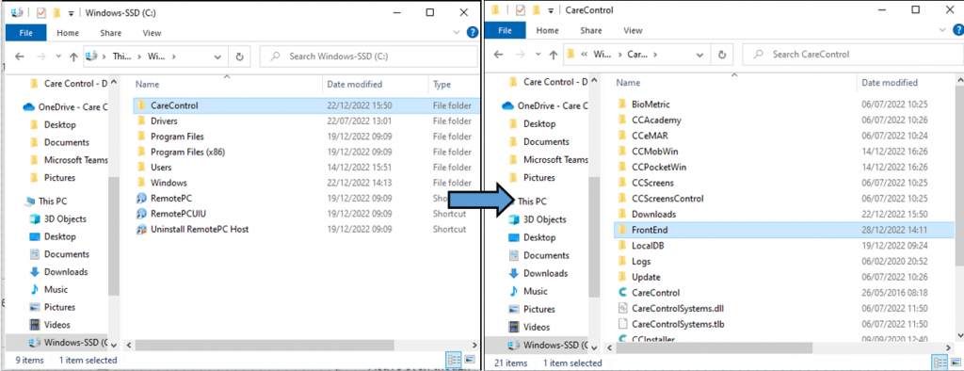Expand ribbon chevron in CareControl window

[943, 31]
